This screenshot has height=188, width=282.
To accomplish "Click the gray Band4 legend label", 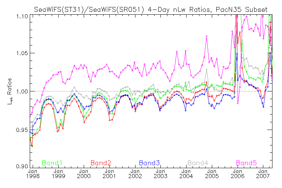I will click(x=198, y=163).
